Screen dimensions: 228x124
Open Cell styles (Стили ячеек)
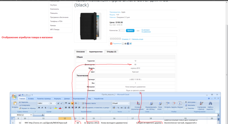[x=160, y=106]
